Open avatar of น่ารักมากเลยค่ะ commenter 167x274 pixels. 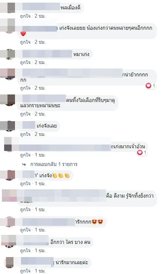point(9,262)
